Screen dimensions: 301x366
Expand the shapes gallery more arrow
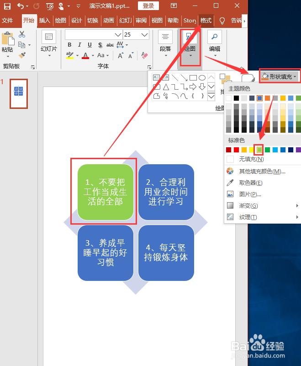pyautogui.click(x=211, y=96)
